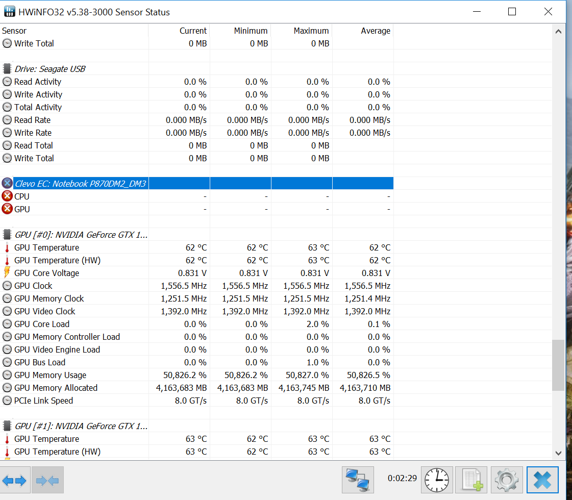Open sensor settings gear icon
This screenshot has height=500, width=572.
click(x=506, y=480)
